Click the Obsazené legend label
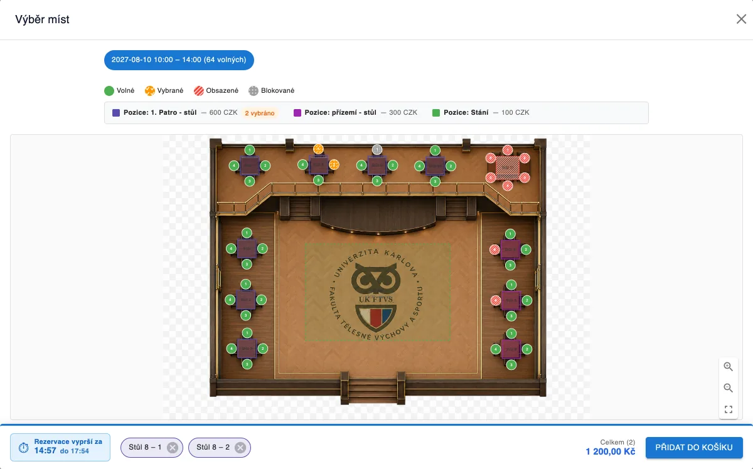The image size is (753, 469). (223, 91)
